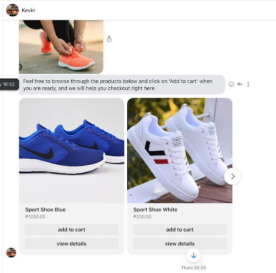276x273 pixels.
Task: View details of Sport Shoe Blue
Action: (72, 243)
